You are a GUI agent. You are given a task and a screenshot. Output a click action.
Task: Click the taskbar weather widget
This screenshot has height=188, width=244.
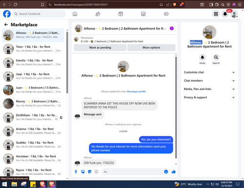pos(188,184)
